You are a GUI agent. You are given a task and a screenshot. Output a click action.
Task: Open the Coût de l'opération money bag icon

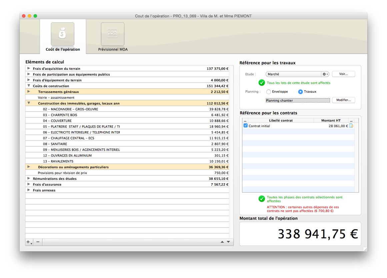click(x=62, y=34)
